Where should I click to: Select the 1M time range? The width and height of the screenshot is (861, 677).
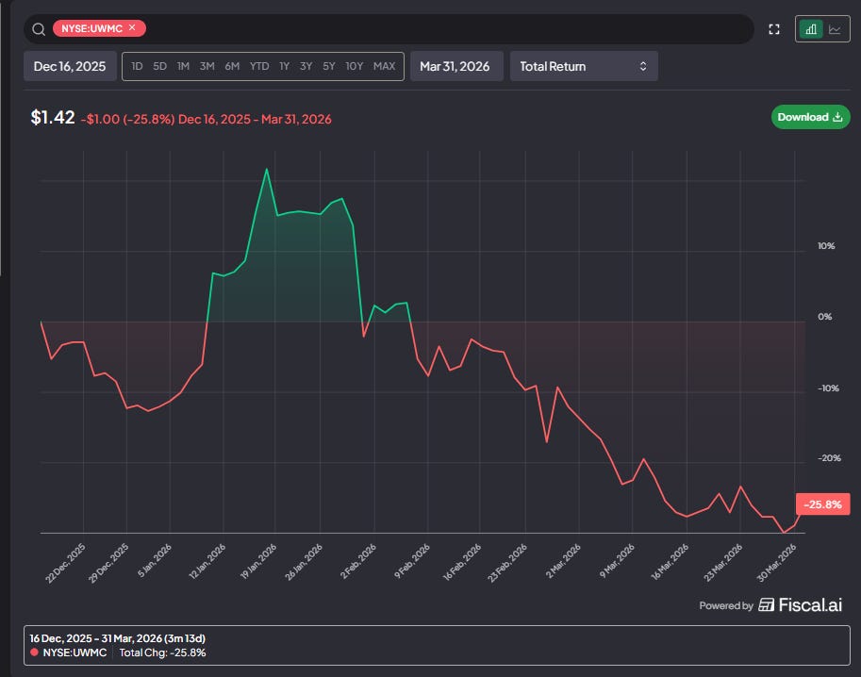[183, 66]
